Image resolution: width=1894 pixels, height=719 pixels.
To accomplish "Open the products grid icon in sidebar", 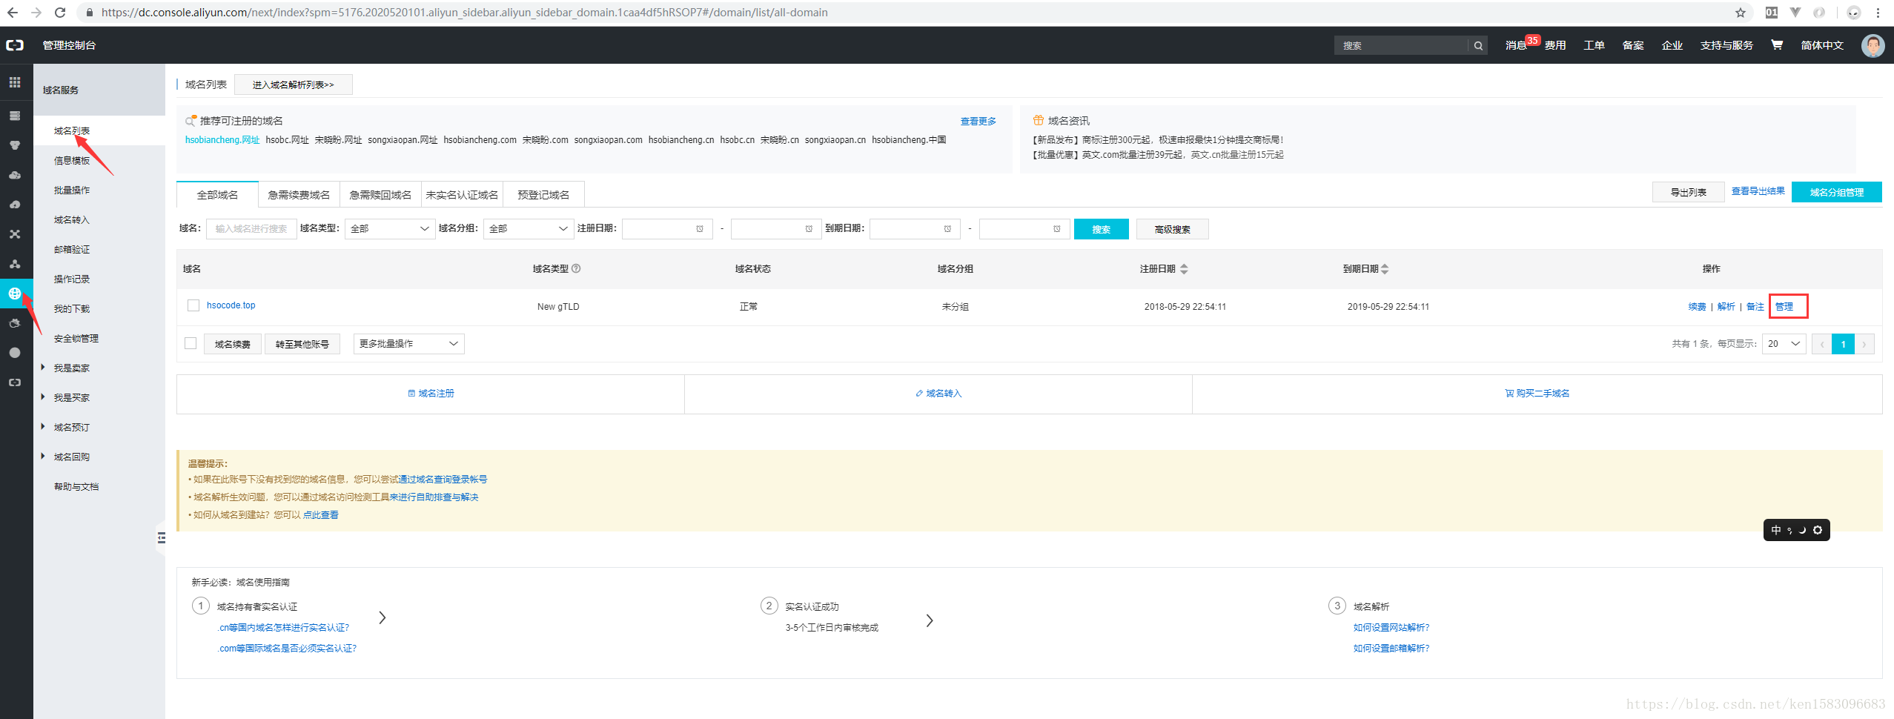I will point(15,82).
